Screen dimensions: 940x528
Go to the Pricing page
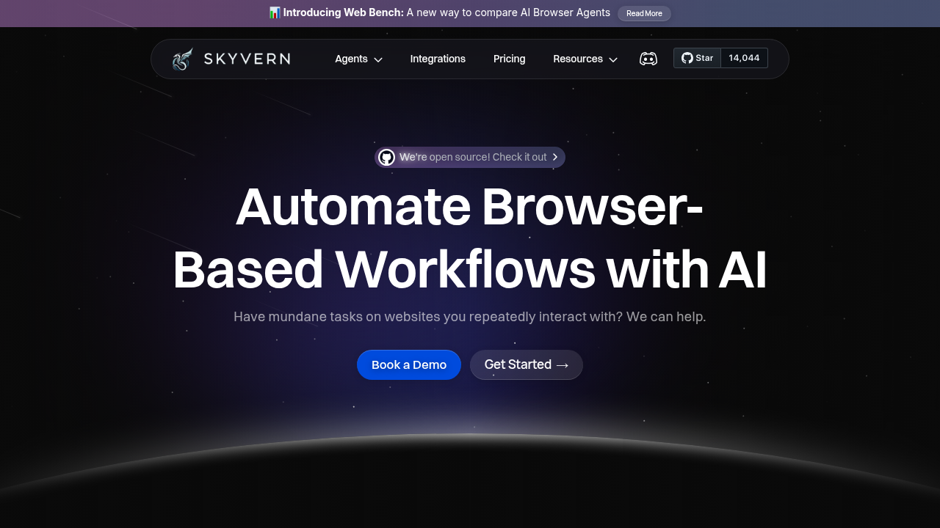[509, 59]
